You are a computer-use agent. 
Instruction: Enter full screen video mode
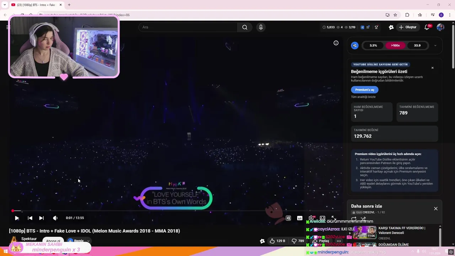pyautogui.click(x=334, y=218)
